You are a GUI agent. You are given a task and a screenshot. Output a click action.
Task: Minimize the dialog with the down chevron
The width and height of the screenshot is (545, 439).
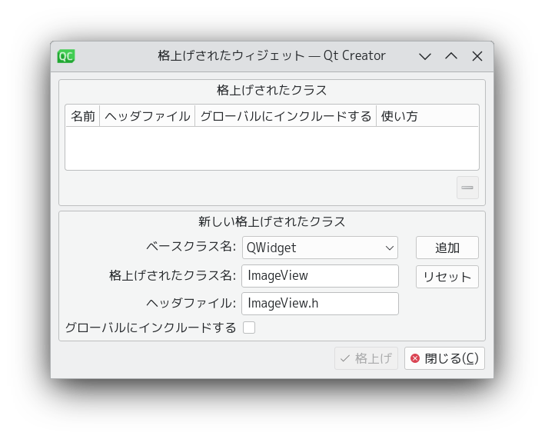pyautogui.click(x=425, y=56)
